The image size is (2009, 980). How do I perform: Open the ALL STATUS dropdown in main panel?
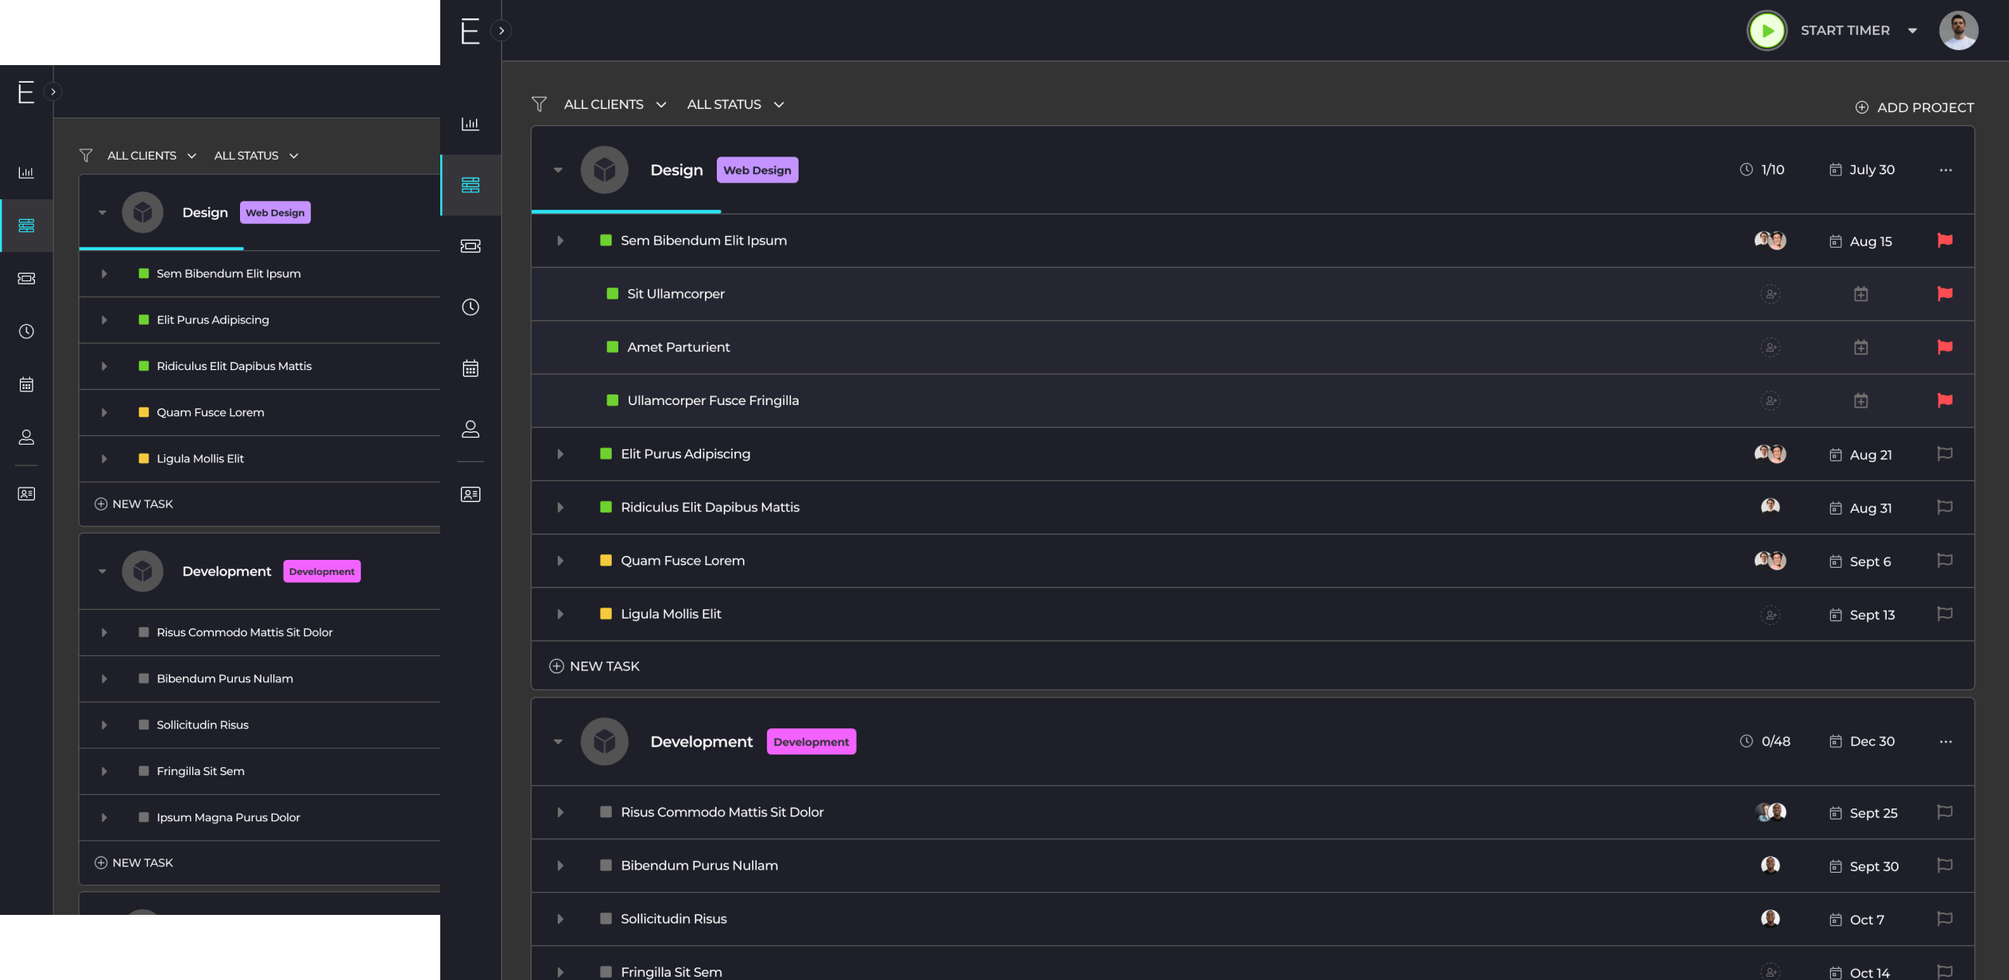tap(735, 105)
